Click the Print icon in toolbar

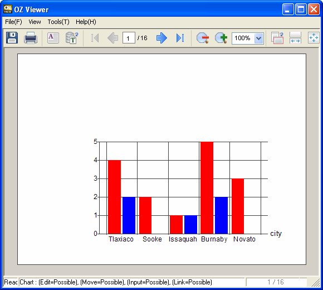click(31, 38)
